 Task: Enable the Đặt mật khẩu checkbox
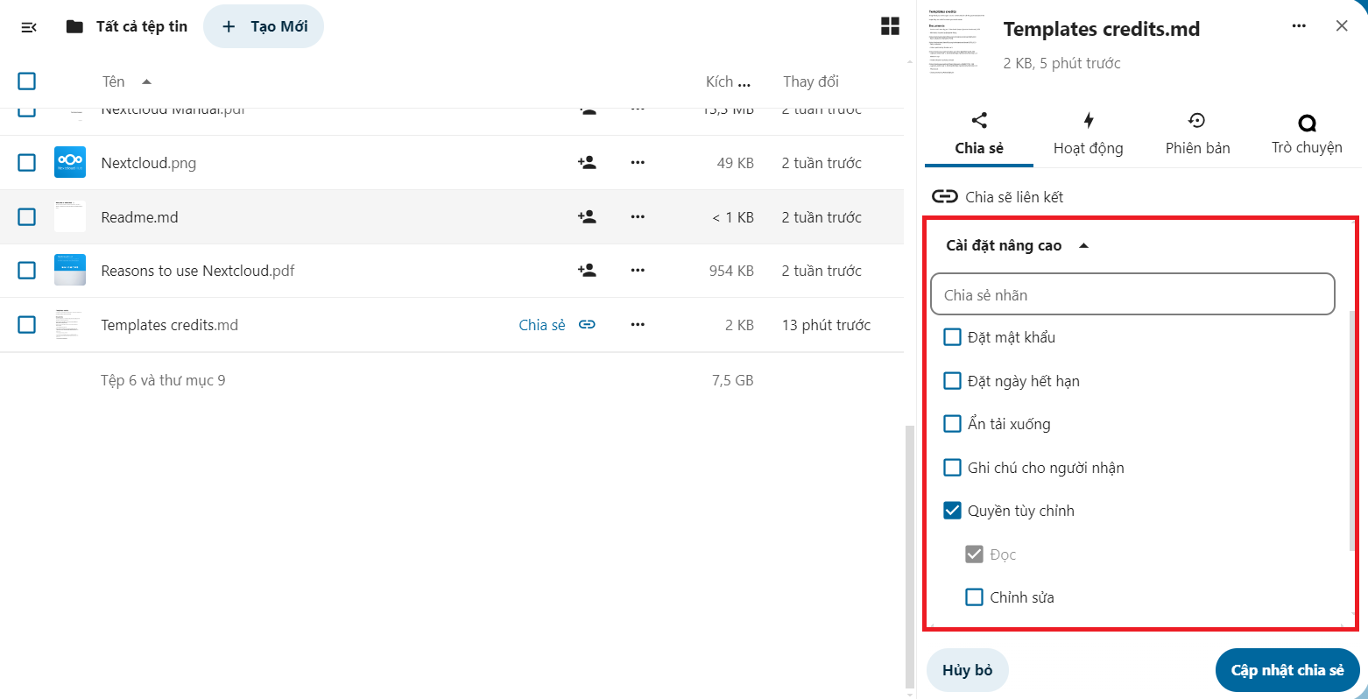(952, 337)
